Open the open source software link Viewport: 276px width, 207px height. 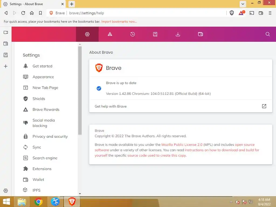(245, 144)
